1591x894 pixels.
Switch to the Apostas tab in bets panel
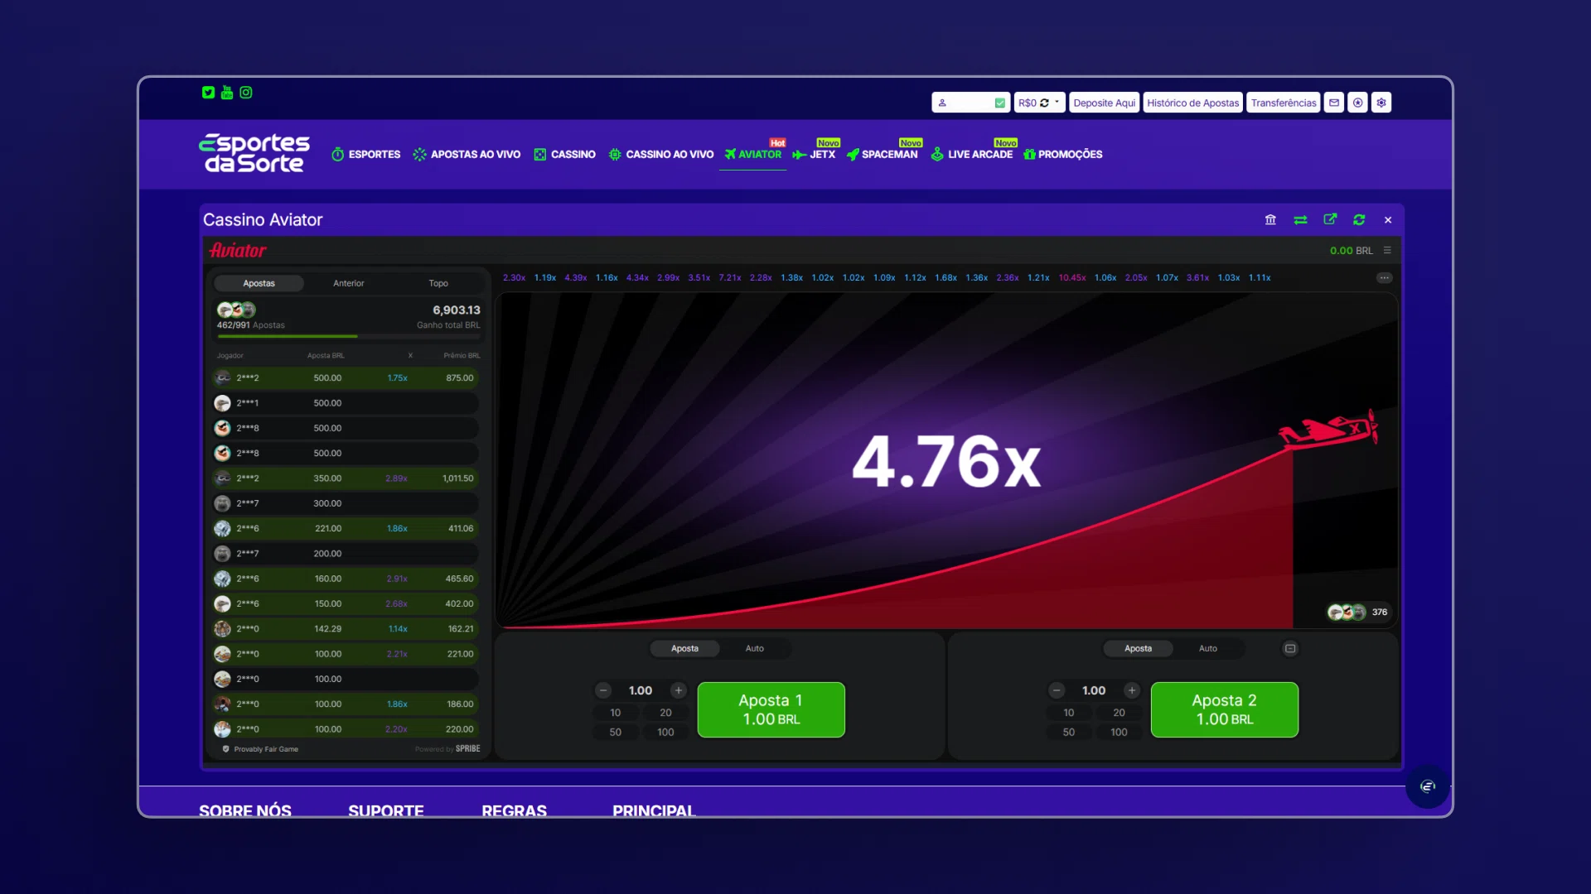259,283
